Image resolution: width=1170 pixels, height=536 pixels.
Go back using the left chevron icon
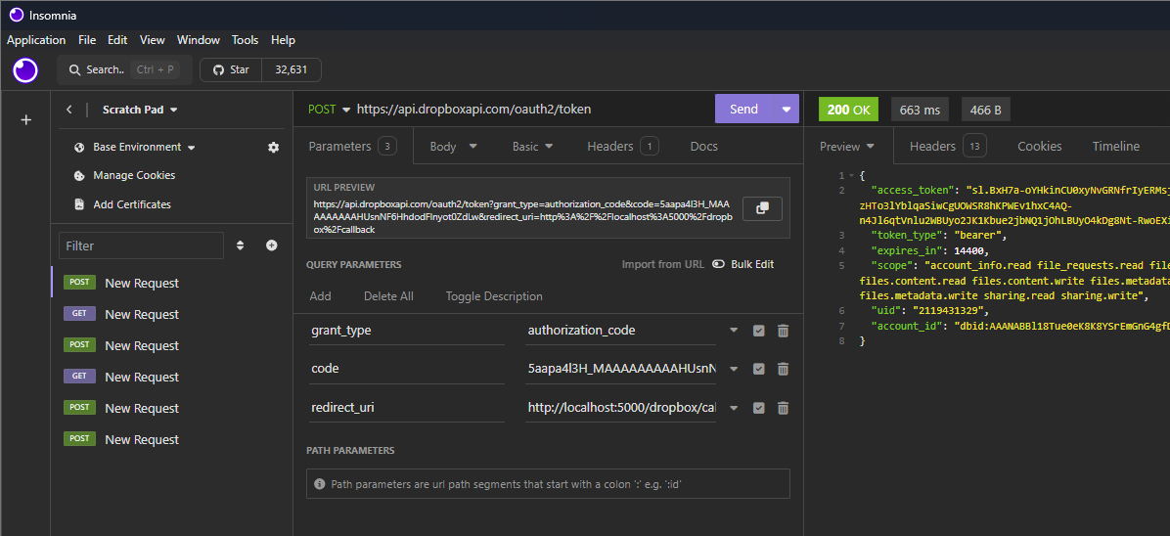click(x=68, y=110)
